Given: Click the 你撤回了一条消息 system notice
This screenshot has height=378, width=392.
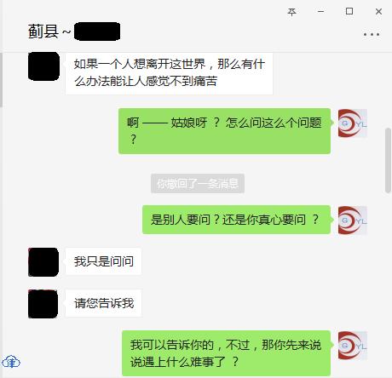Looking at the screenshot, I should pyautogui.click(x=198, y=184).
